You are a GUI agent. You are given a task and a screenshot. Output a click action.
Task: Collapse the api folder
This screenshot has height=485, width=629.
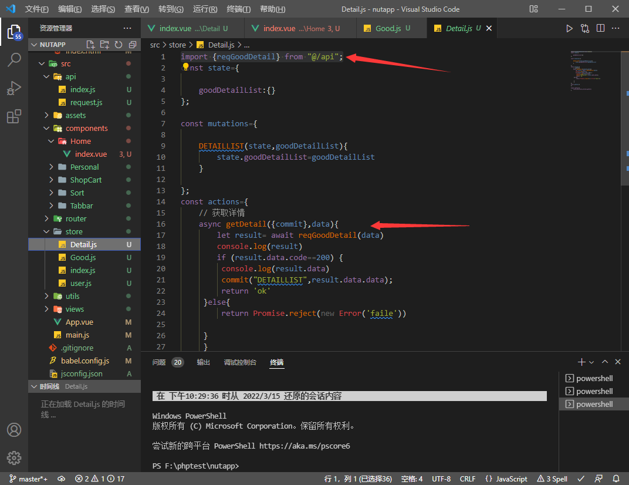(x=46, y=76)
